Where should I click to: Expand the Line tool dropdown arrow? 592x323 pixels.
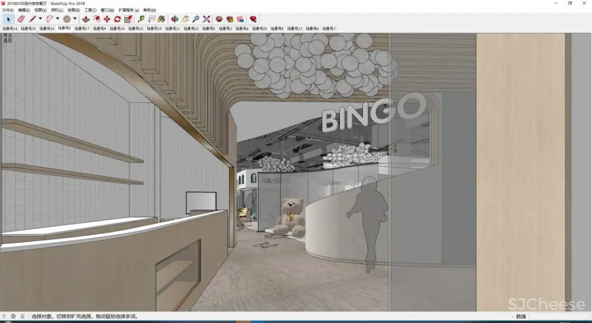click(40, 19)
